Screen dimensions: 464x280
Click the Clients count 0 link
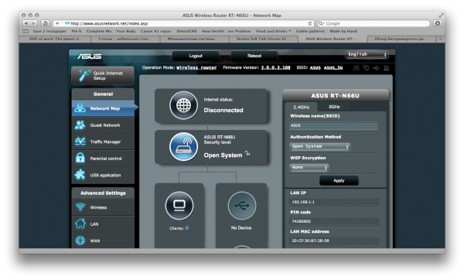point(187,228)
